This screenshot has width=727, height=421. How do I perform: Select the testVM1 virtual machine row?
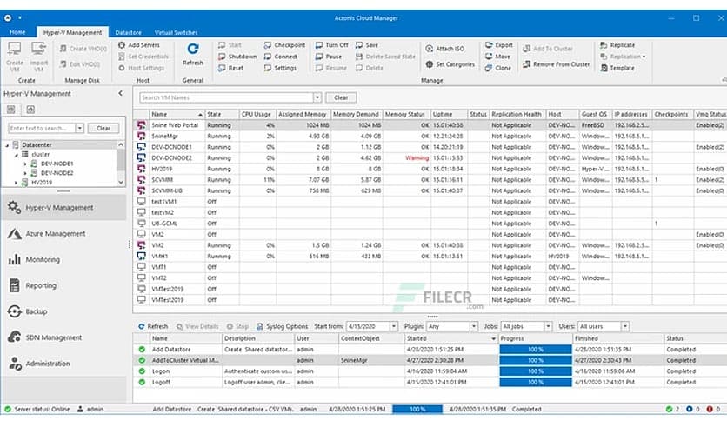(x=430, y=202)
